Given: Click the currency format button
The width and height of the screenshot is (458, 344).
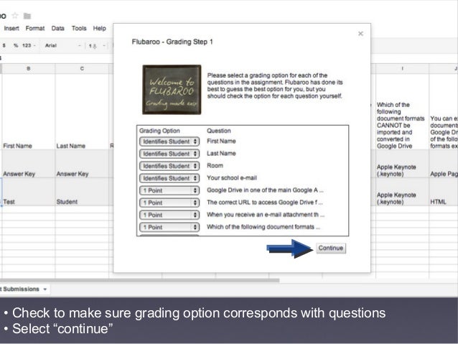Looking at the screenshot, I should point(4,45).
